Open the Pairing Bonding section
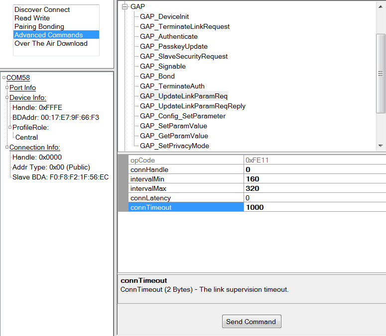The image size is (386, 336). click(x=39, y=26)
